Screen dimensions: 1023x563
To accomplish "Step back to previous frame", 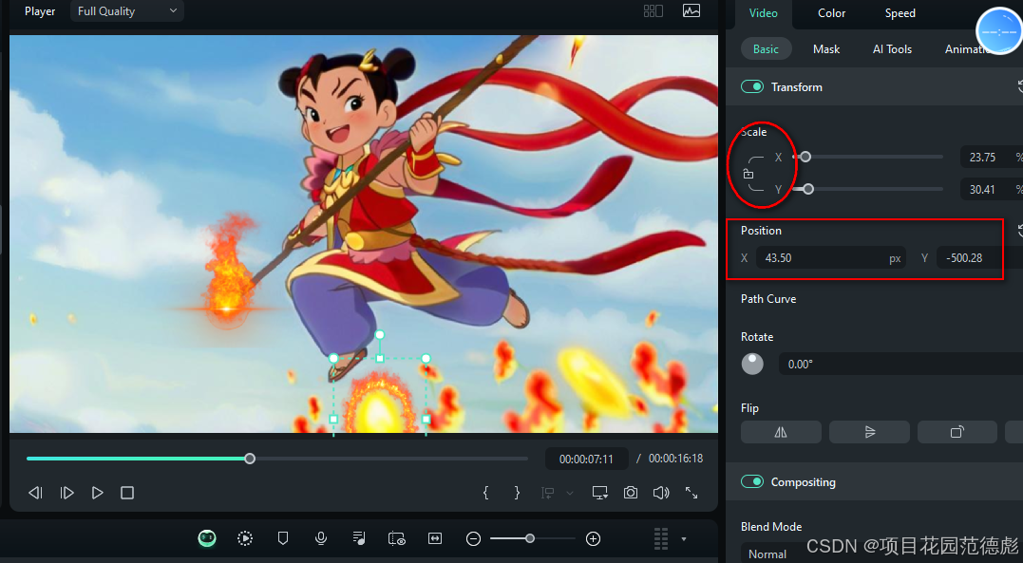I will pyautogui.click(x=35, y=493).
